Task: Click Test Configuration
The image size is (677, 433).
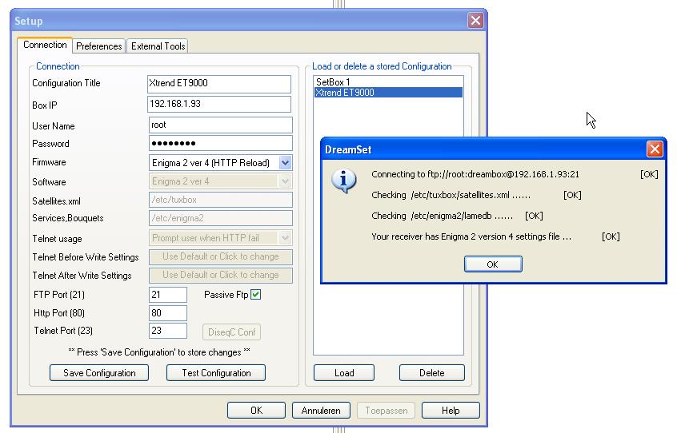Action: [x=216, y=372]
